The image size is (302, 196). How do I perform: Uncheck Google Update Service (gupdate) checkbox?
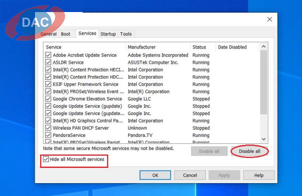pyautogui.click(x=48, y=106)
